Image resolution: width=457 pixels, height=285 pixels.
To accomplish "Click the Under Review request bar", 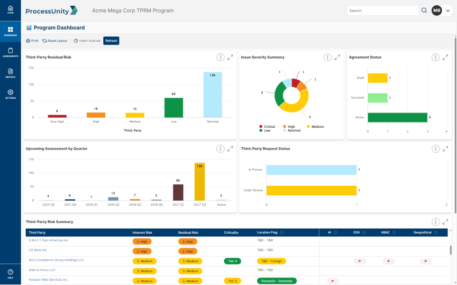I will pyautogui.click(x=311, y=191).
